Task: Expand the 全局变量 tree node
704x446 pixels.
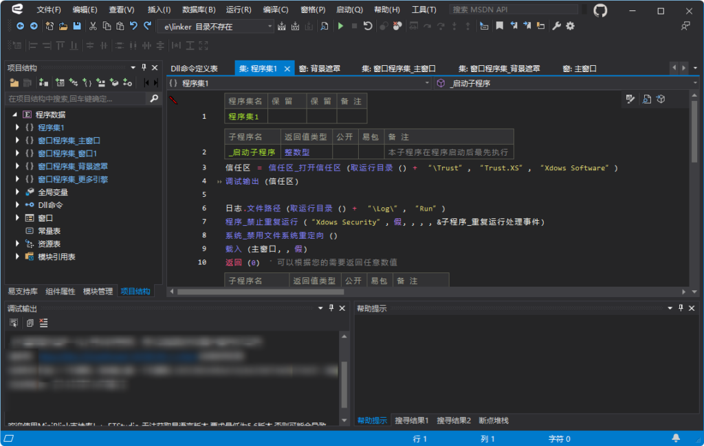Action: tap(17, 192)
